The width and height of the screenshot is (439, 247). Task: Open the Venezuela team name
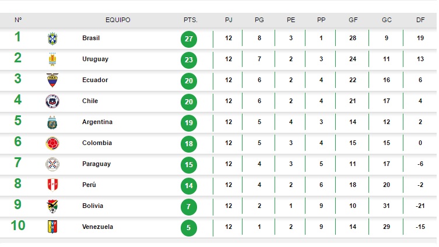coord(97,227)
